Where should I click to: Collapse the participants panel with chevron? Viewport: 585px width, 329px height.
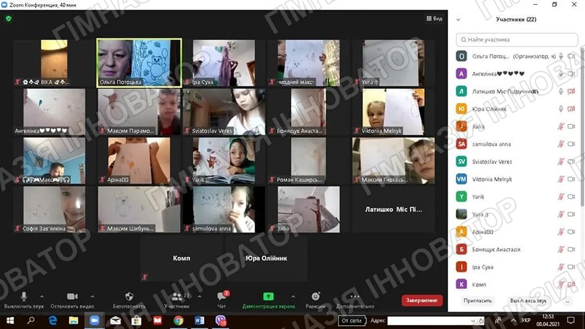(x=458, y=19)
